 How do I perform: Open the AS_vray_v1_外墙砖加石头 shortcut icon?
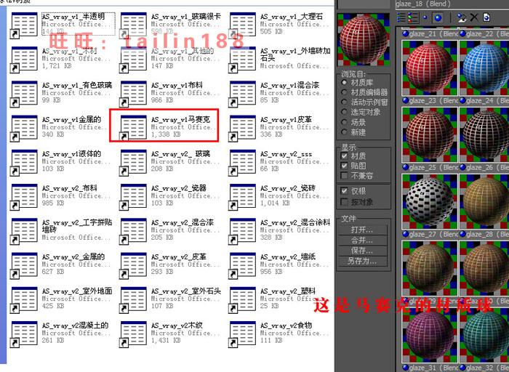242,60
